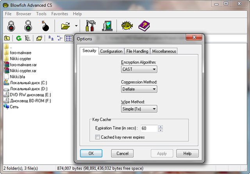This screenshot has height=174, width=250.
Task: Select Локальный диск (C:) drive
Action: (x=25, y=83)
